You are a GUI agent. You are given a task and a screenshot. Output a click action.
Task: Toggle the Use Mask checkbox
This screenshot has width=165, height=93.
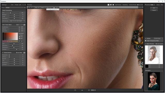[17, 53]
